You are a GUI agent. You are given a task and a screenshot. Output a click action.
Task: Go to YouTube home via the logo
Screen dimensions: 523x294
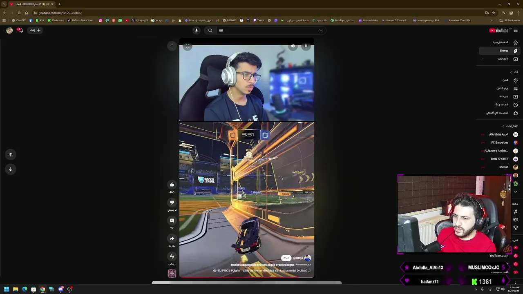499,30
